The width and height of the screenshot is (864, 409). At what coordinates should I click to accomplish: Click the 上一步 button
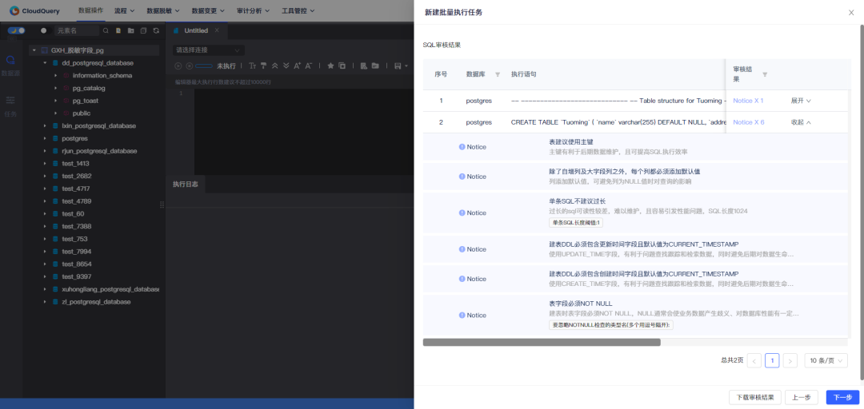click(801, 398)
